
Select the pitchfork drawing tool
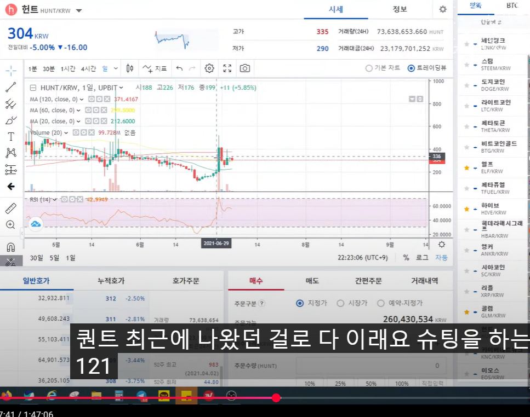pos(11,103)
